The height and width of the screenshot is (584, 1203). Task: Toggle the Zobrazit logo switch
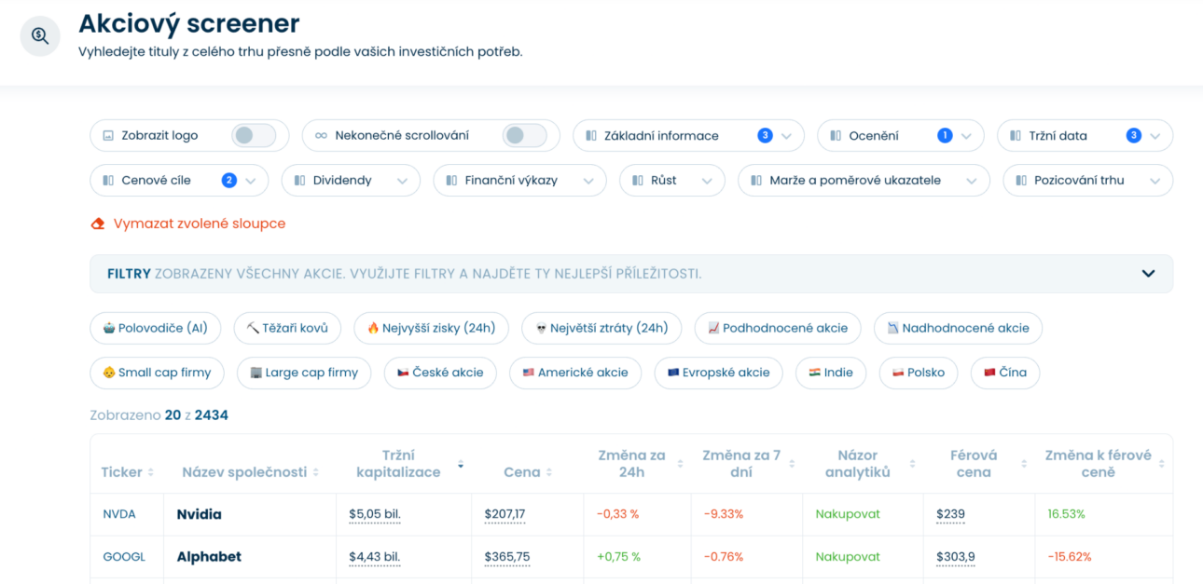click(254, 135)
